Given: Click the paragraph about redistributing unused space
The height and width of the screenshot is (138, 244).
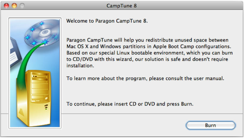Looking at the screenshot, I should (x=149, y=53).
